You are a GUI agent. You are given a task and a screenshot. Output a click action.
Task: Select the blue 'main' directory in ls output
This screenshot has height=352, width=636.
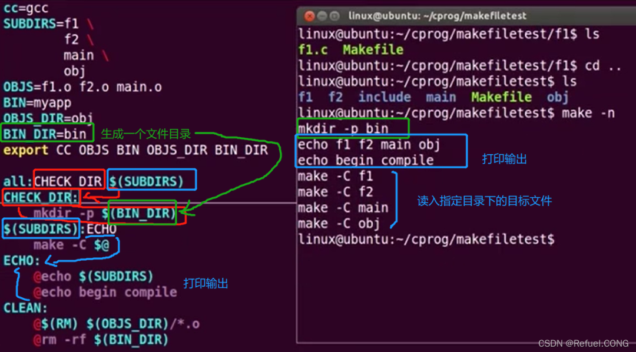[x=441, y=97]
